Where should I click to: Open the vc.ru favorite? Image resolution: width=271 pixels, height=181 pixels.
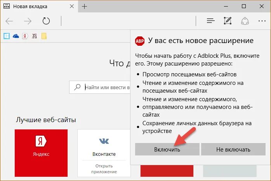(35, 36)
